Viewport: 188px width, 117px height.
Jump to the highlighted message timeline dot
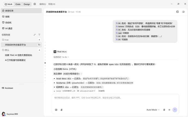[x=45, y=63]
